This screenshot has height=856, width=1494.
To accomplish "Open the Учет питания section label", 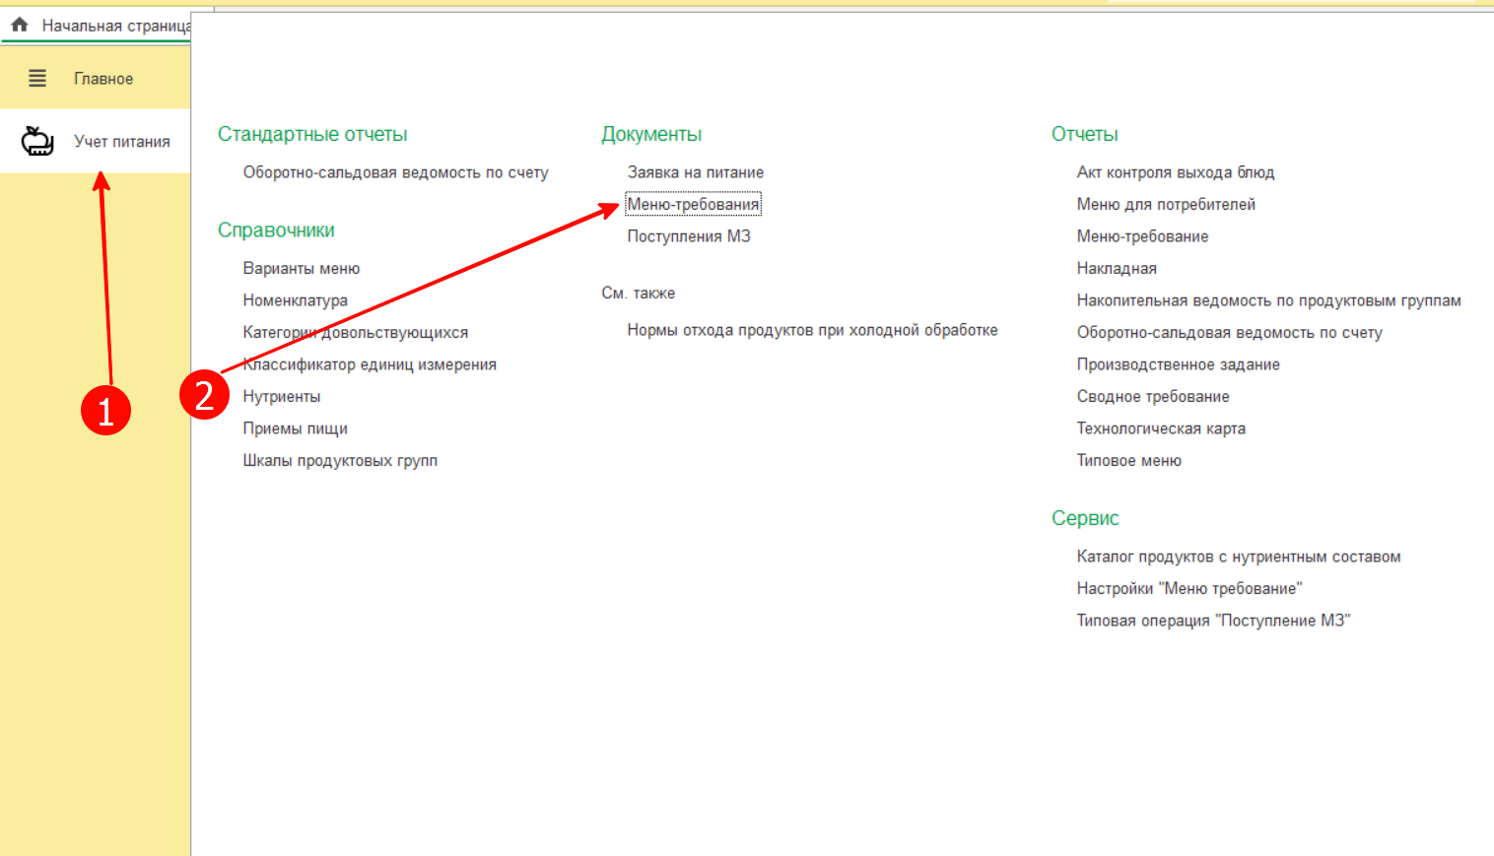I will click(x=122, y=142).
